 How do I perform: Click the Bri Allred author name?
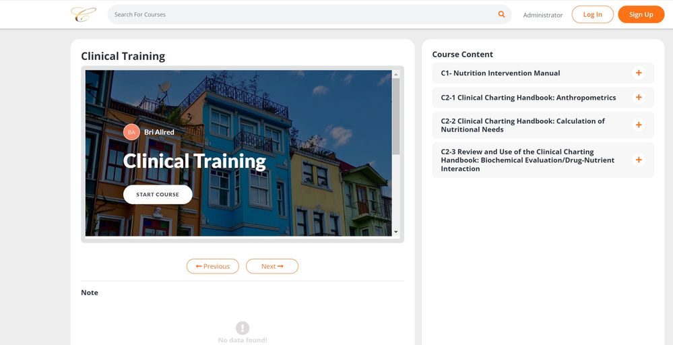click(159, 132)
